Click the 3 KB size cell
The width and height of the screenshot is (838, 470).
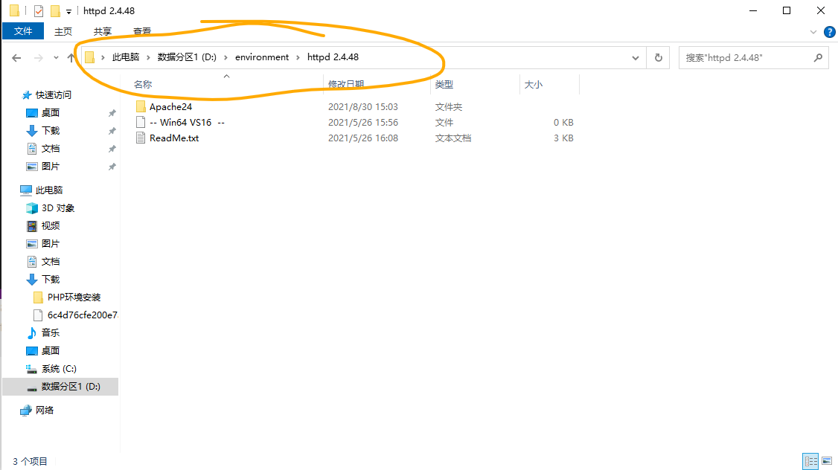(x=563, y=138)
